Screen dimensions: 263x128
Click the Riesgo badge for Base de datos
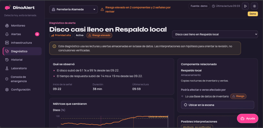coord(238,96)
